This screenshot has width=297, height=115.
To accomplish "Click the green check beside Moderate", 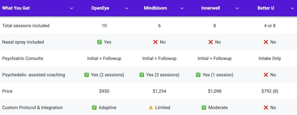I will [x=204, y=108].
